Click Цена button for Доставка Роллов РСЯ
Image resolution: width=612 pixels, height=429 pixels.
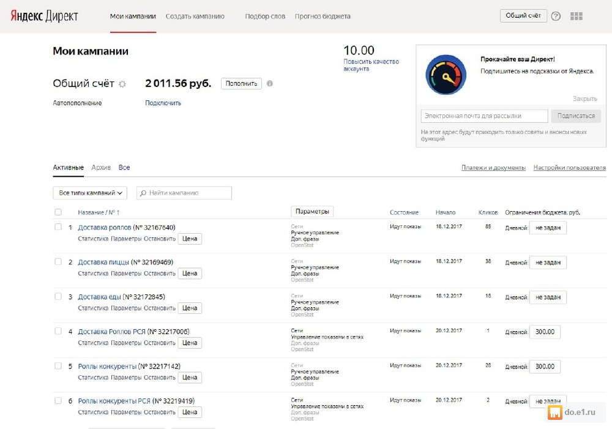[190, 343]
